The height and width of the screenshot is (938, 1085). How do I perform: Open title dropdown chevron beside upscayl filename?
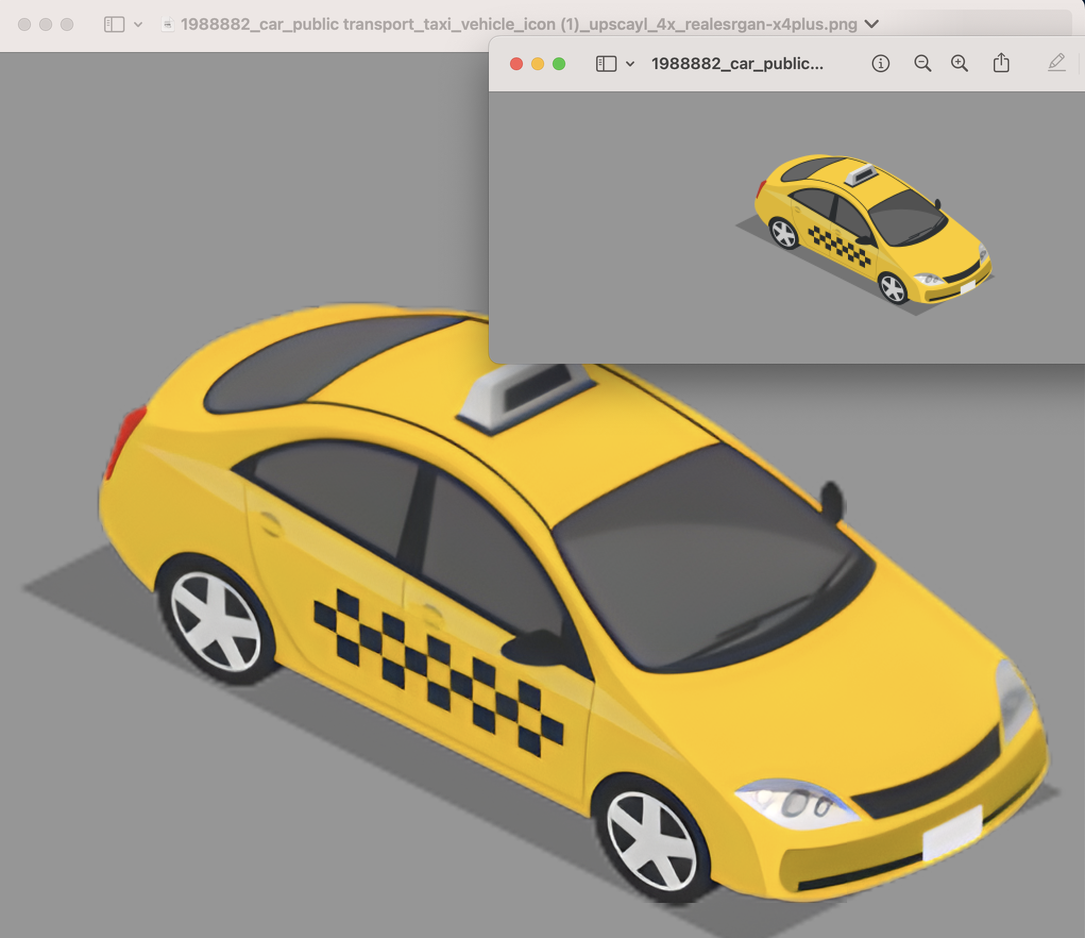click(x=871, y=24)
